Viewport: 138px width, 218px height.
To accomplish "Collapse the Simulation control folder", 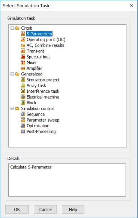I will [12, 108].
